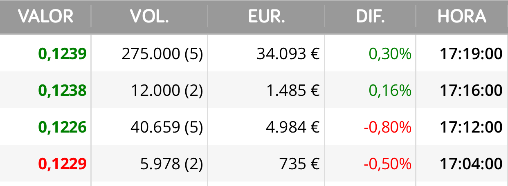Select the value 0,1226
Image resolution: width=508 pixels, height=186 pixels.
point(63,127)
